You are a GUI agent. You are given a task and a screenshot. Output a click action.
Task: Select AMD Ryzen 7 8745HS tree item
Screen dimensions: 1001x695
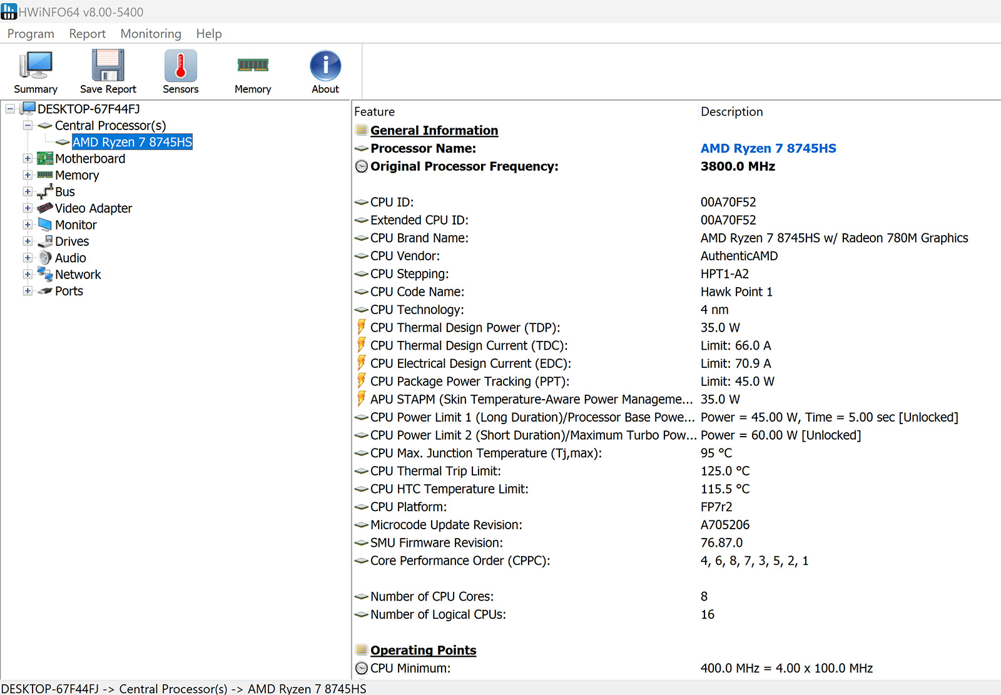pos(132,142)
